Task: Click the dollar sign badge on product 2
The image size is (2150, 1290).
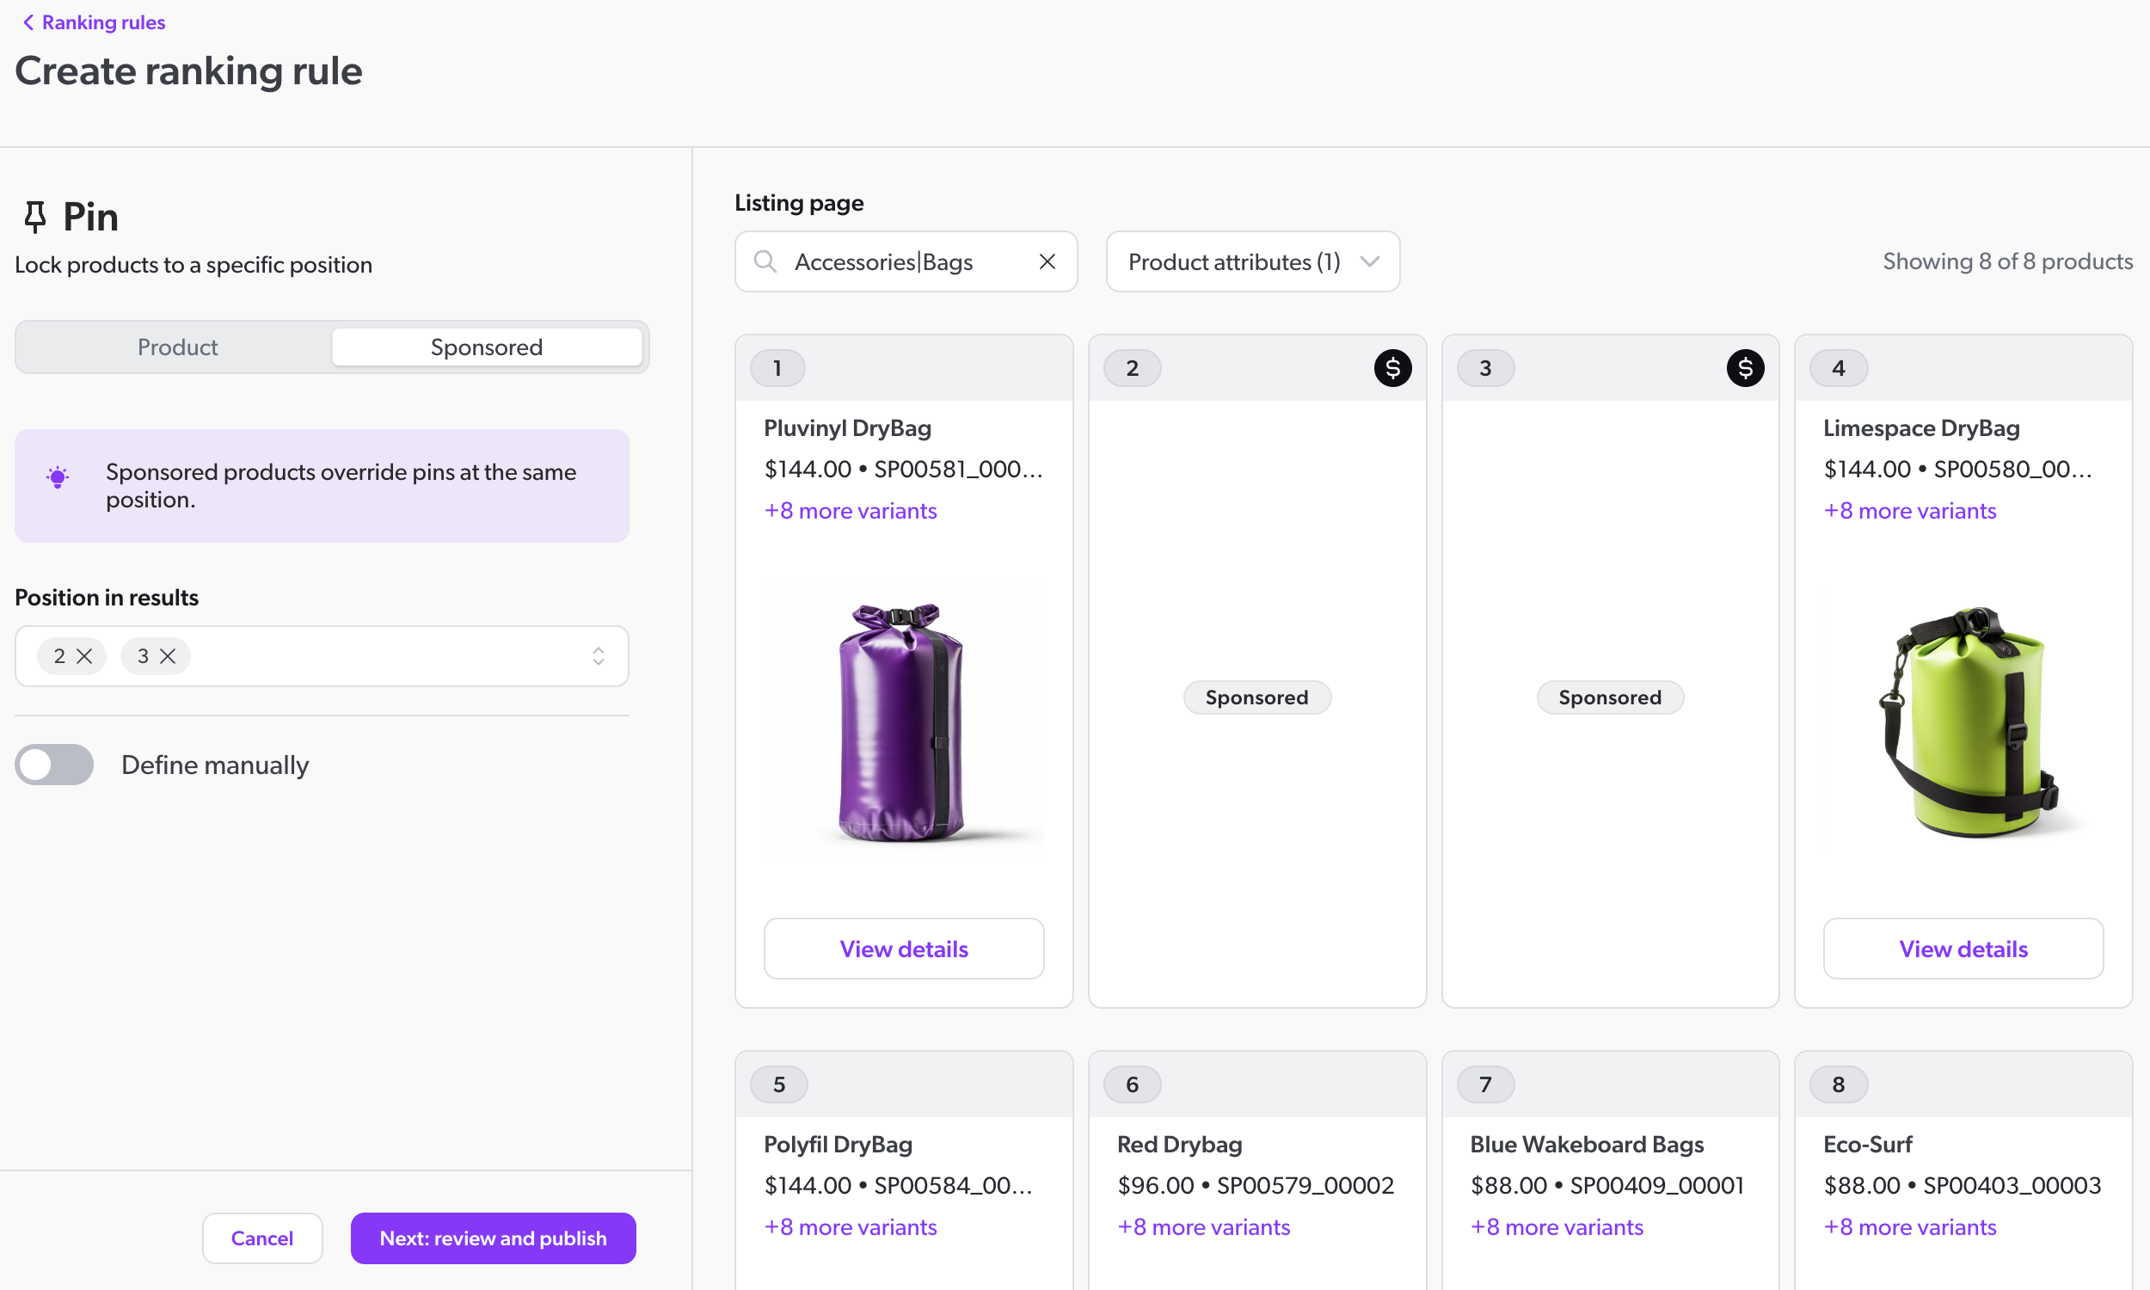Action: coord(1392,367)
